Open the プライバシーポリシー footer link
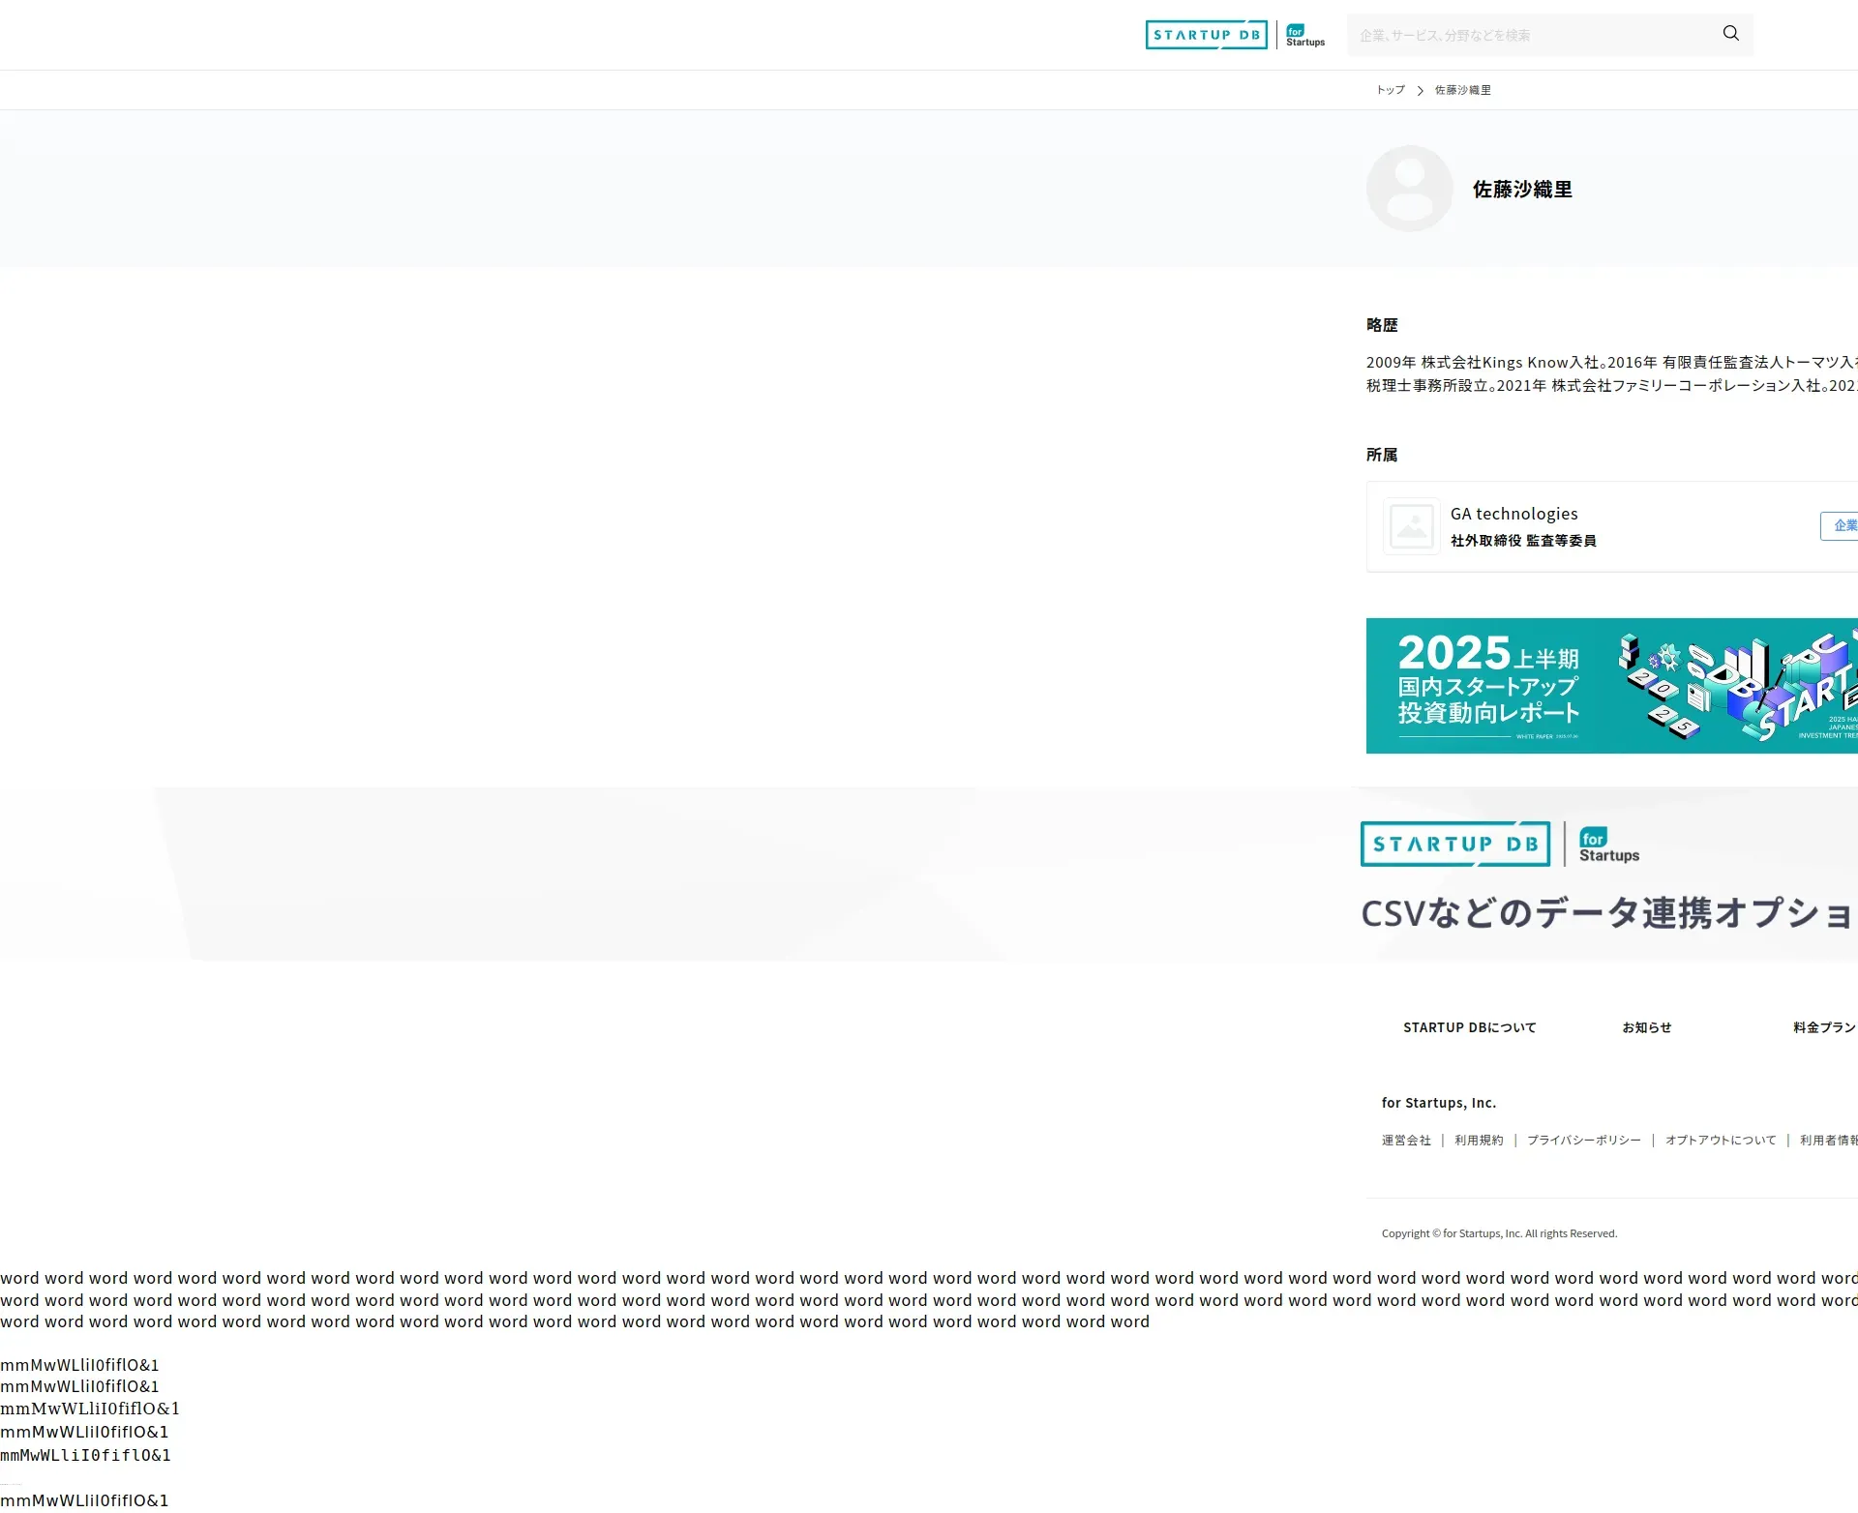Screen dimensions: 1858x1513 tap(1583, 1141)
